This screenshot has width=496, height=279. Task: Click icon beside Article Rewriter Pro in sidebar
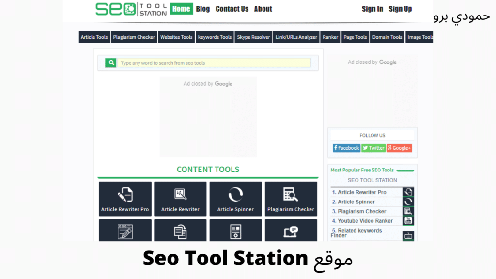408,192
